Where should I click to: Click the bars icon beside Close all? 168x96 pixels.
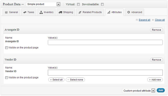(153, 20)
